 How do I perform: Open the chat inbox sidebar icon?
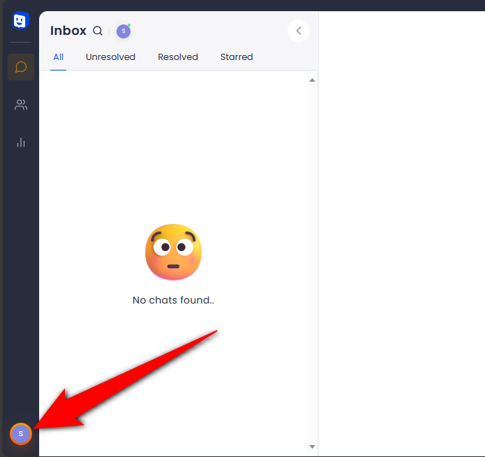coord(21,67)
